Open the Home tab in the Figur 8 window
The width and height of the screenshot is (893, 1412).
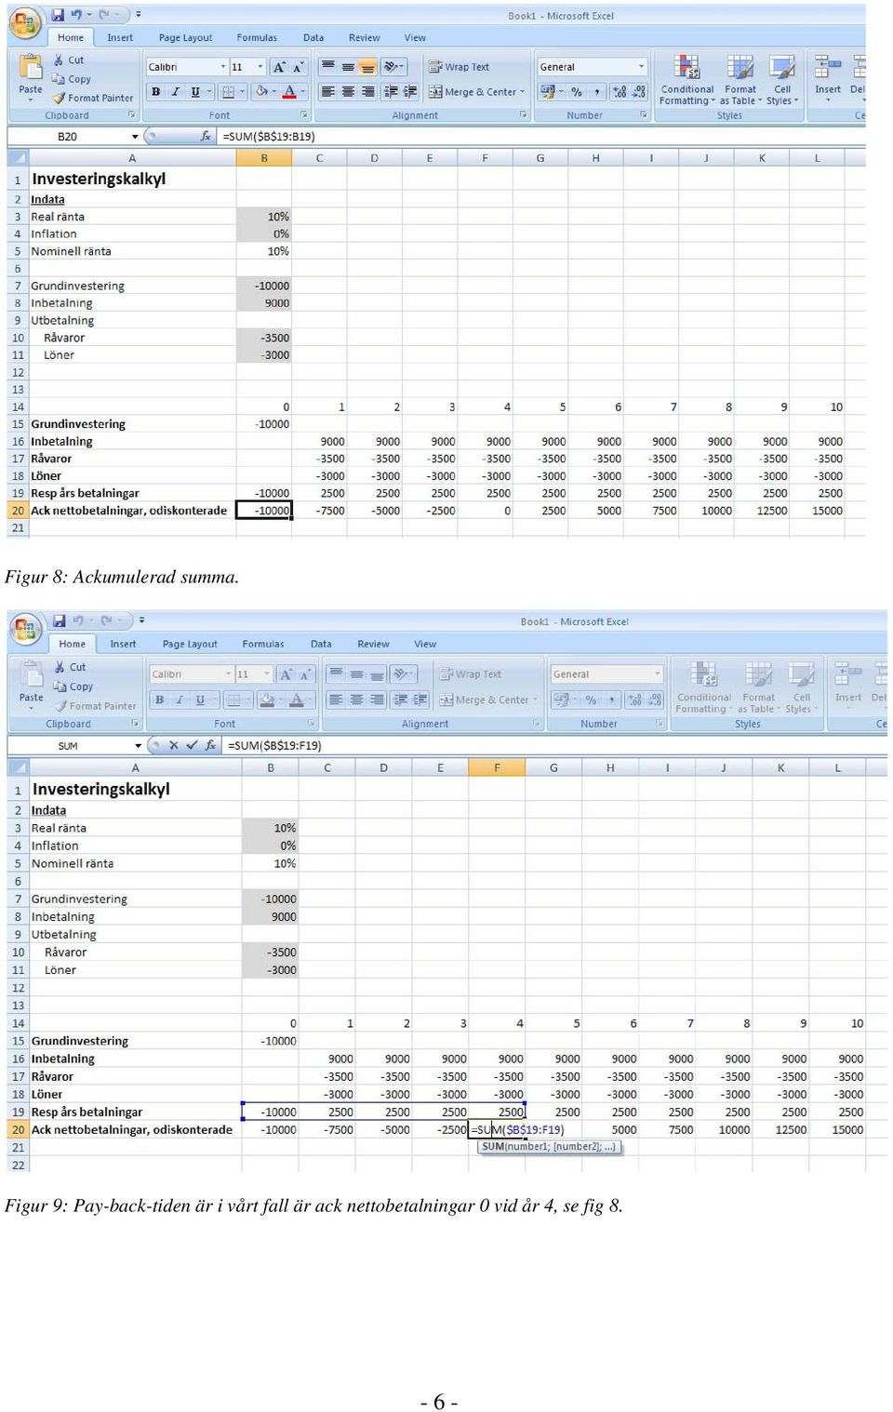pyautogui.click(x=71, y=37)
